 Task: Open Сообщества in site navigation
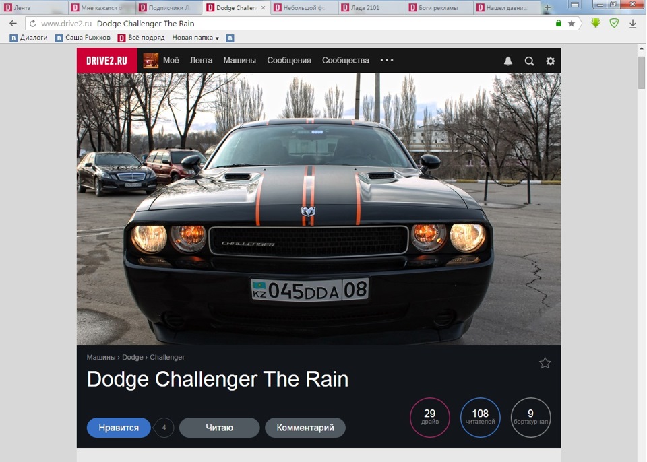pyautogui.click(x=345, y=60)
